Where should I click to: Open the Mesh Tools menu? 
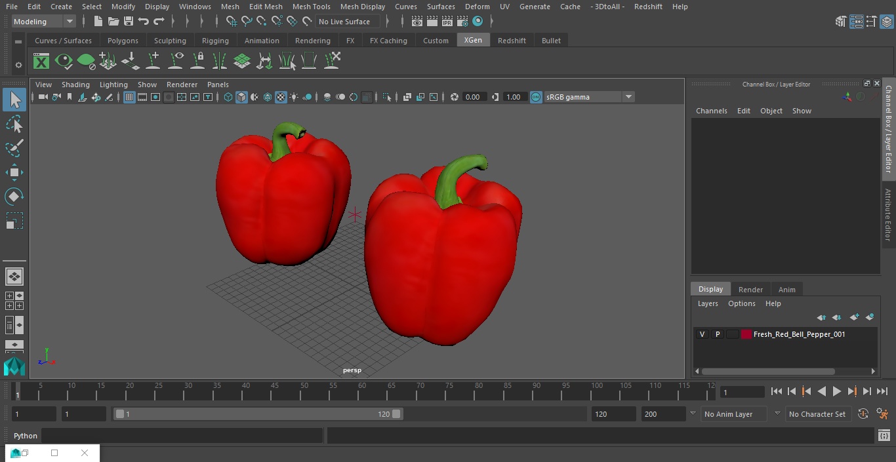tap(312, 7)
